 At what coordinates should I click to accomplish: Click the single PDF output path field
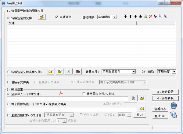pyautogui.click(x=68, y=99)
